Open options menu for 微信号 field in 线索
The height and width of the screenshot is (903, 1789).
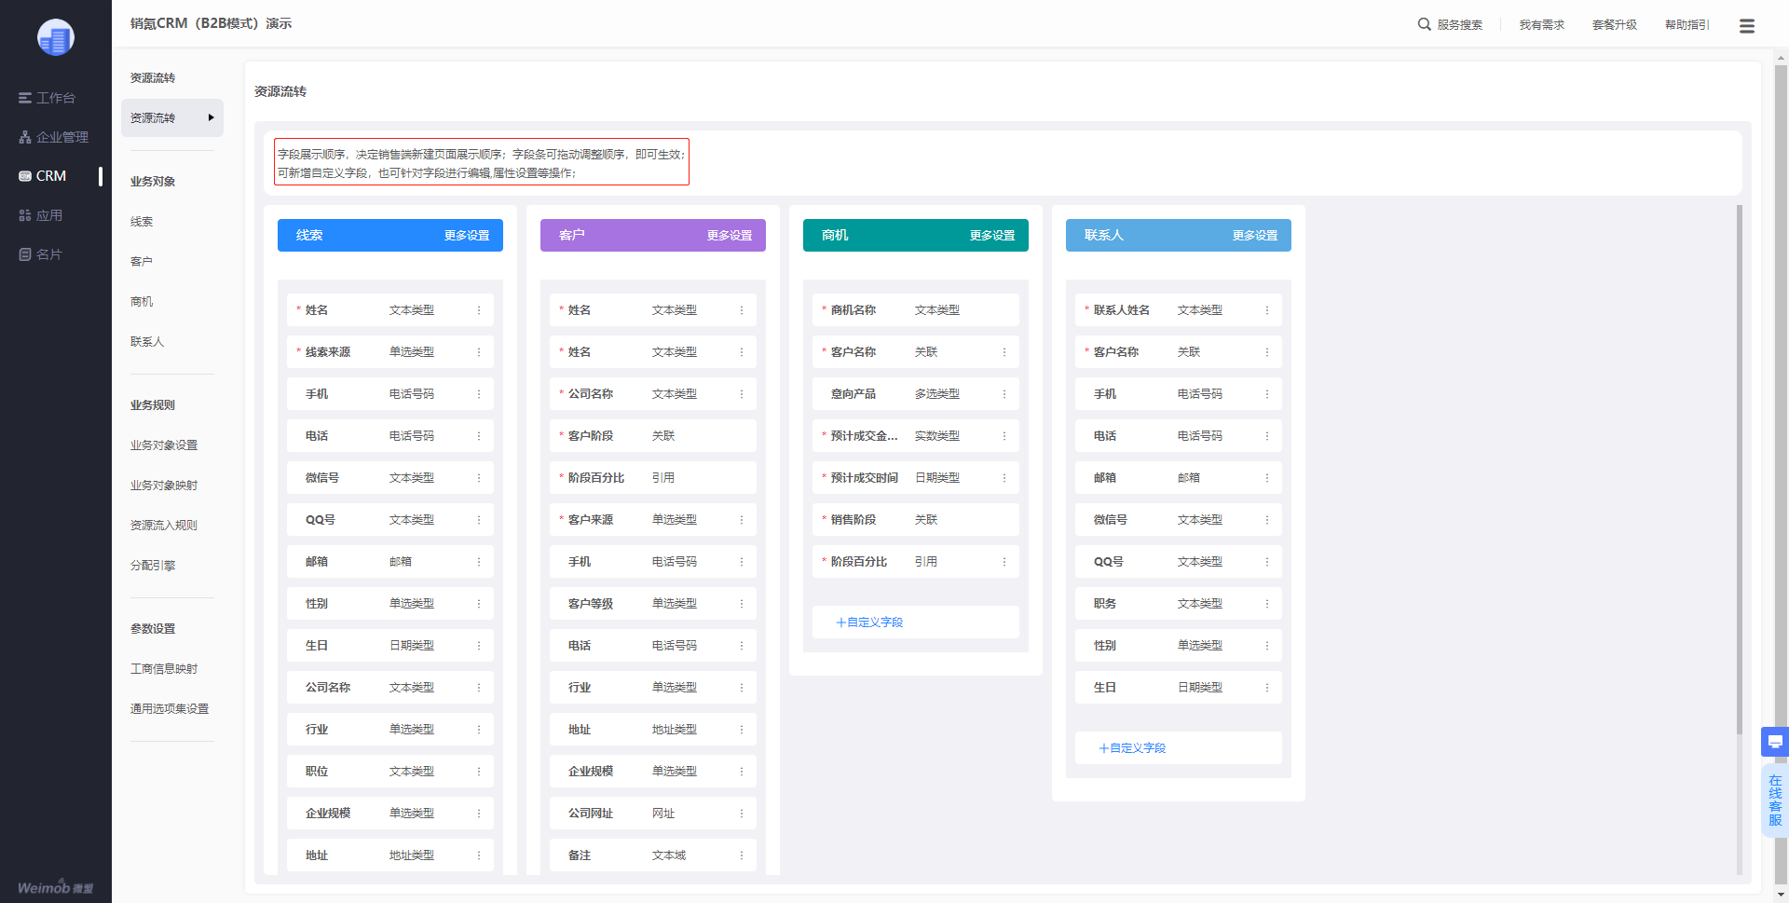tap(479, 478)
